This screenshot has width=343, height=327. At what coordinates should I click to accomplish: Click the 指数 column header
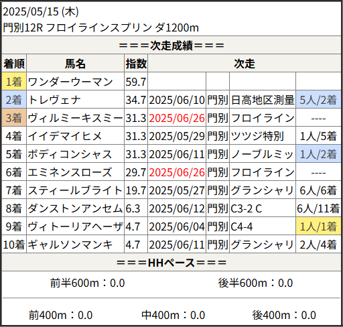(136, 64)
